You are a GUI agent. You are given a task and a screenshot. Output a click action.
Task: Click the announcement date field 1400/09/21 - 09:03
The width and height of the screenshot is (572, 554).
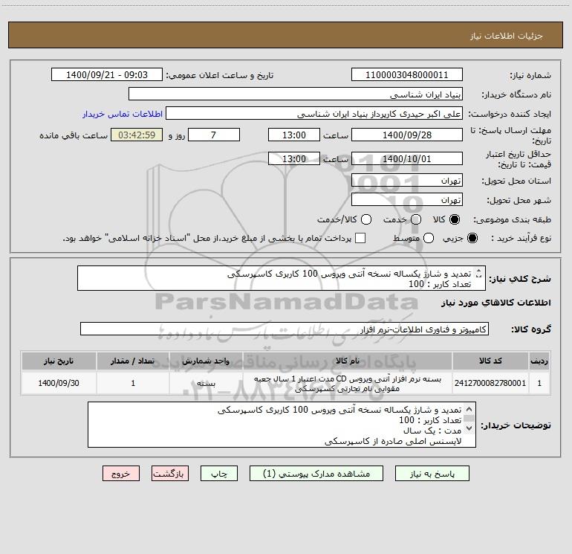point(107,75)
